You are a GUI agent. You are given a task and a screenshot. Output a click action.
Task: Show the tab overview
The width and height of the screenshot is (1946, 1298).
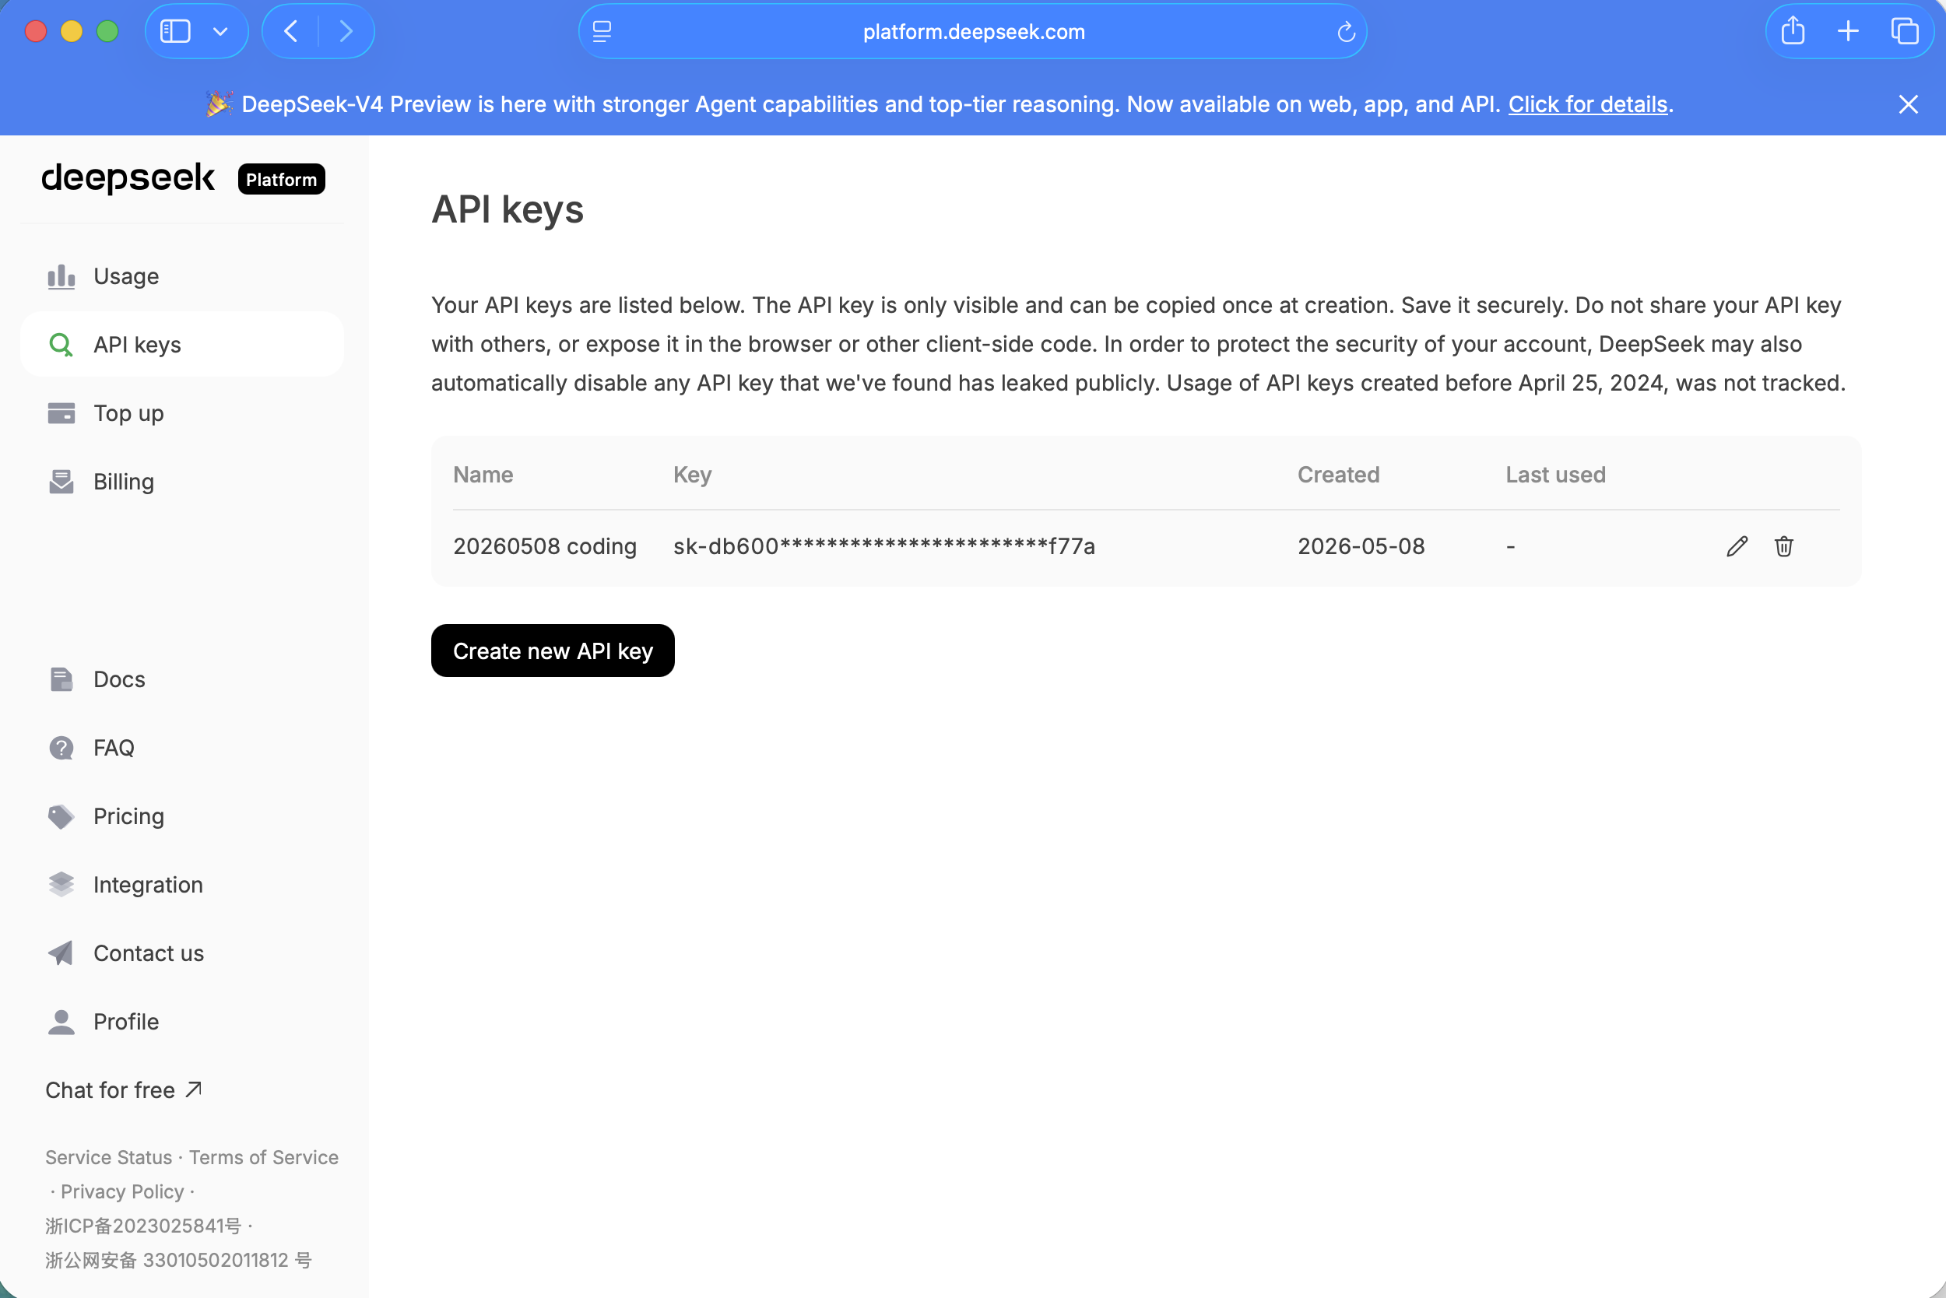click(x=1905, y=31)
